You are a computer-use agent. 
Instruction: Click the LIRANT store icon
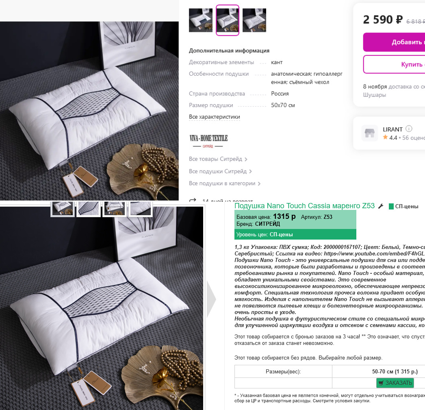[369, 133]
